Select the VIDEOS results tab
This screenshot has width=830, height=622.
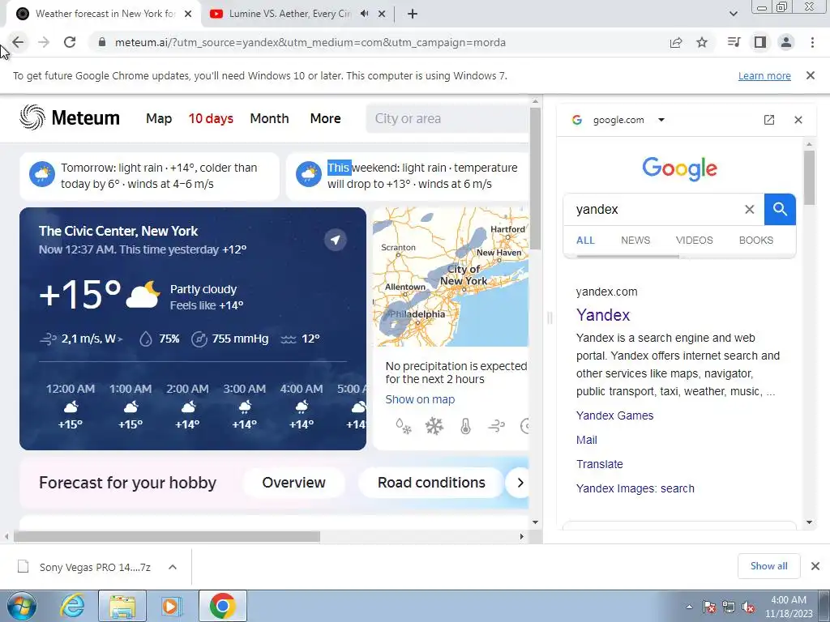tap(694, 241)
